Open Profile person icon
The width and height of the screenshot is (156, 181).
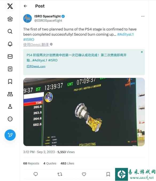[x=10, y=107]
